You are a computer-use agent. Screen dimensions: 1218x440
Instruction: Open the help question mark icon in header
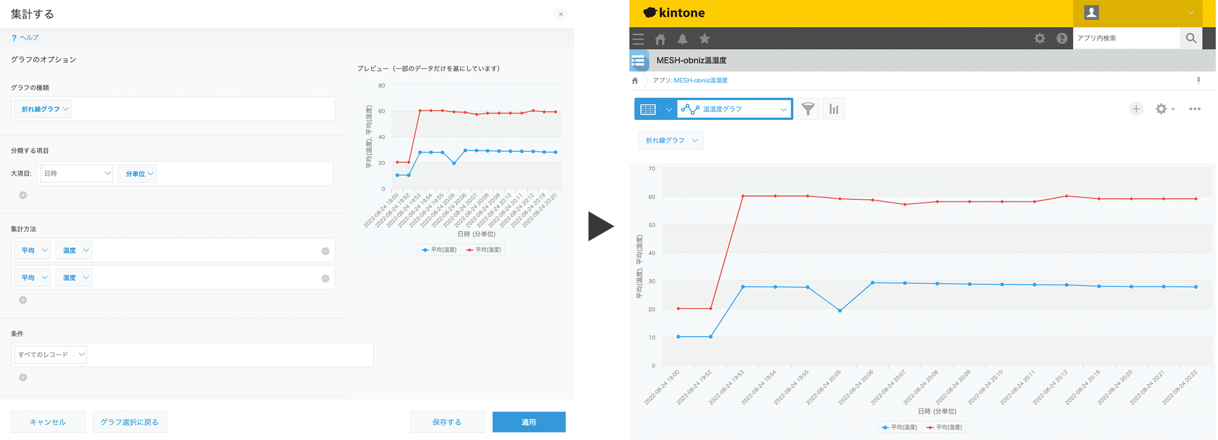pyautogui.click(x=1062, y=38)
